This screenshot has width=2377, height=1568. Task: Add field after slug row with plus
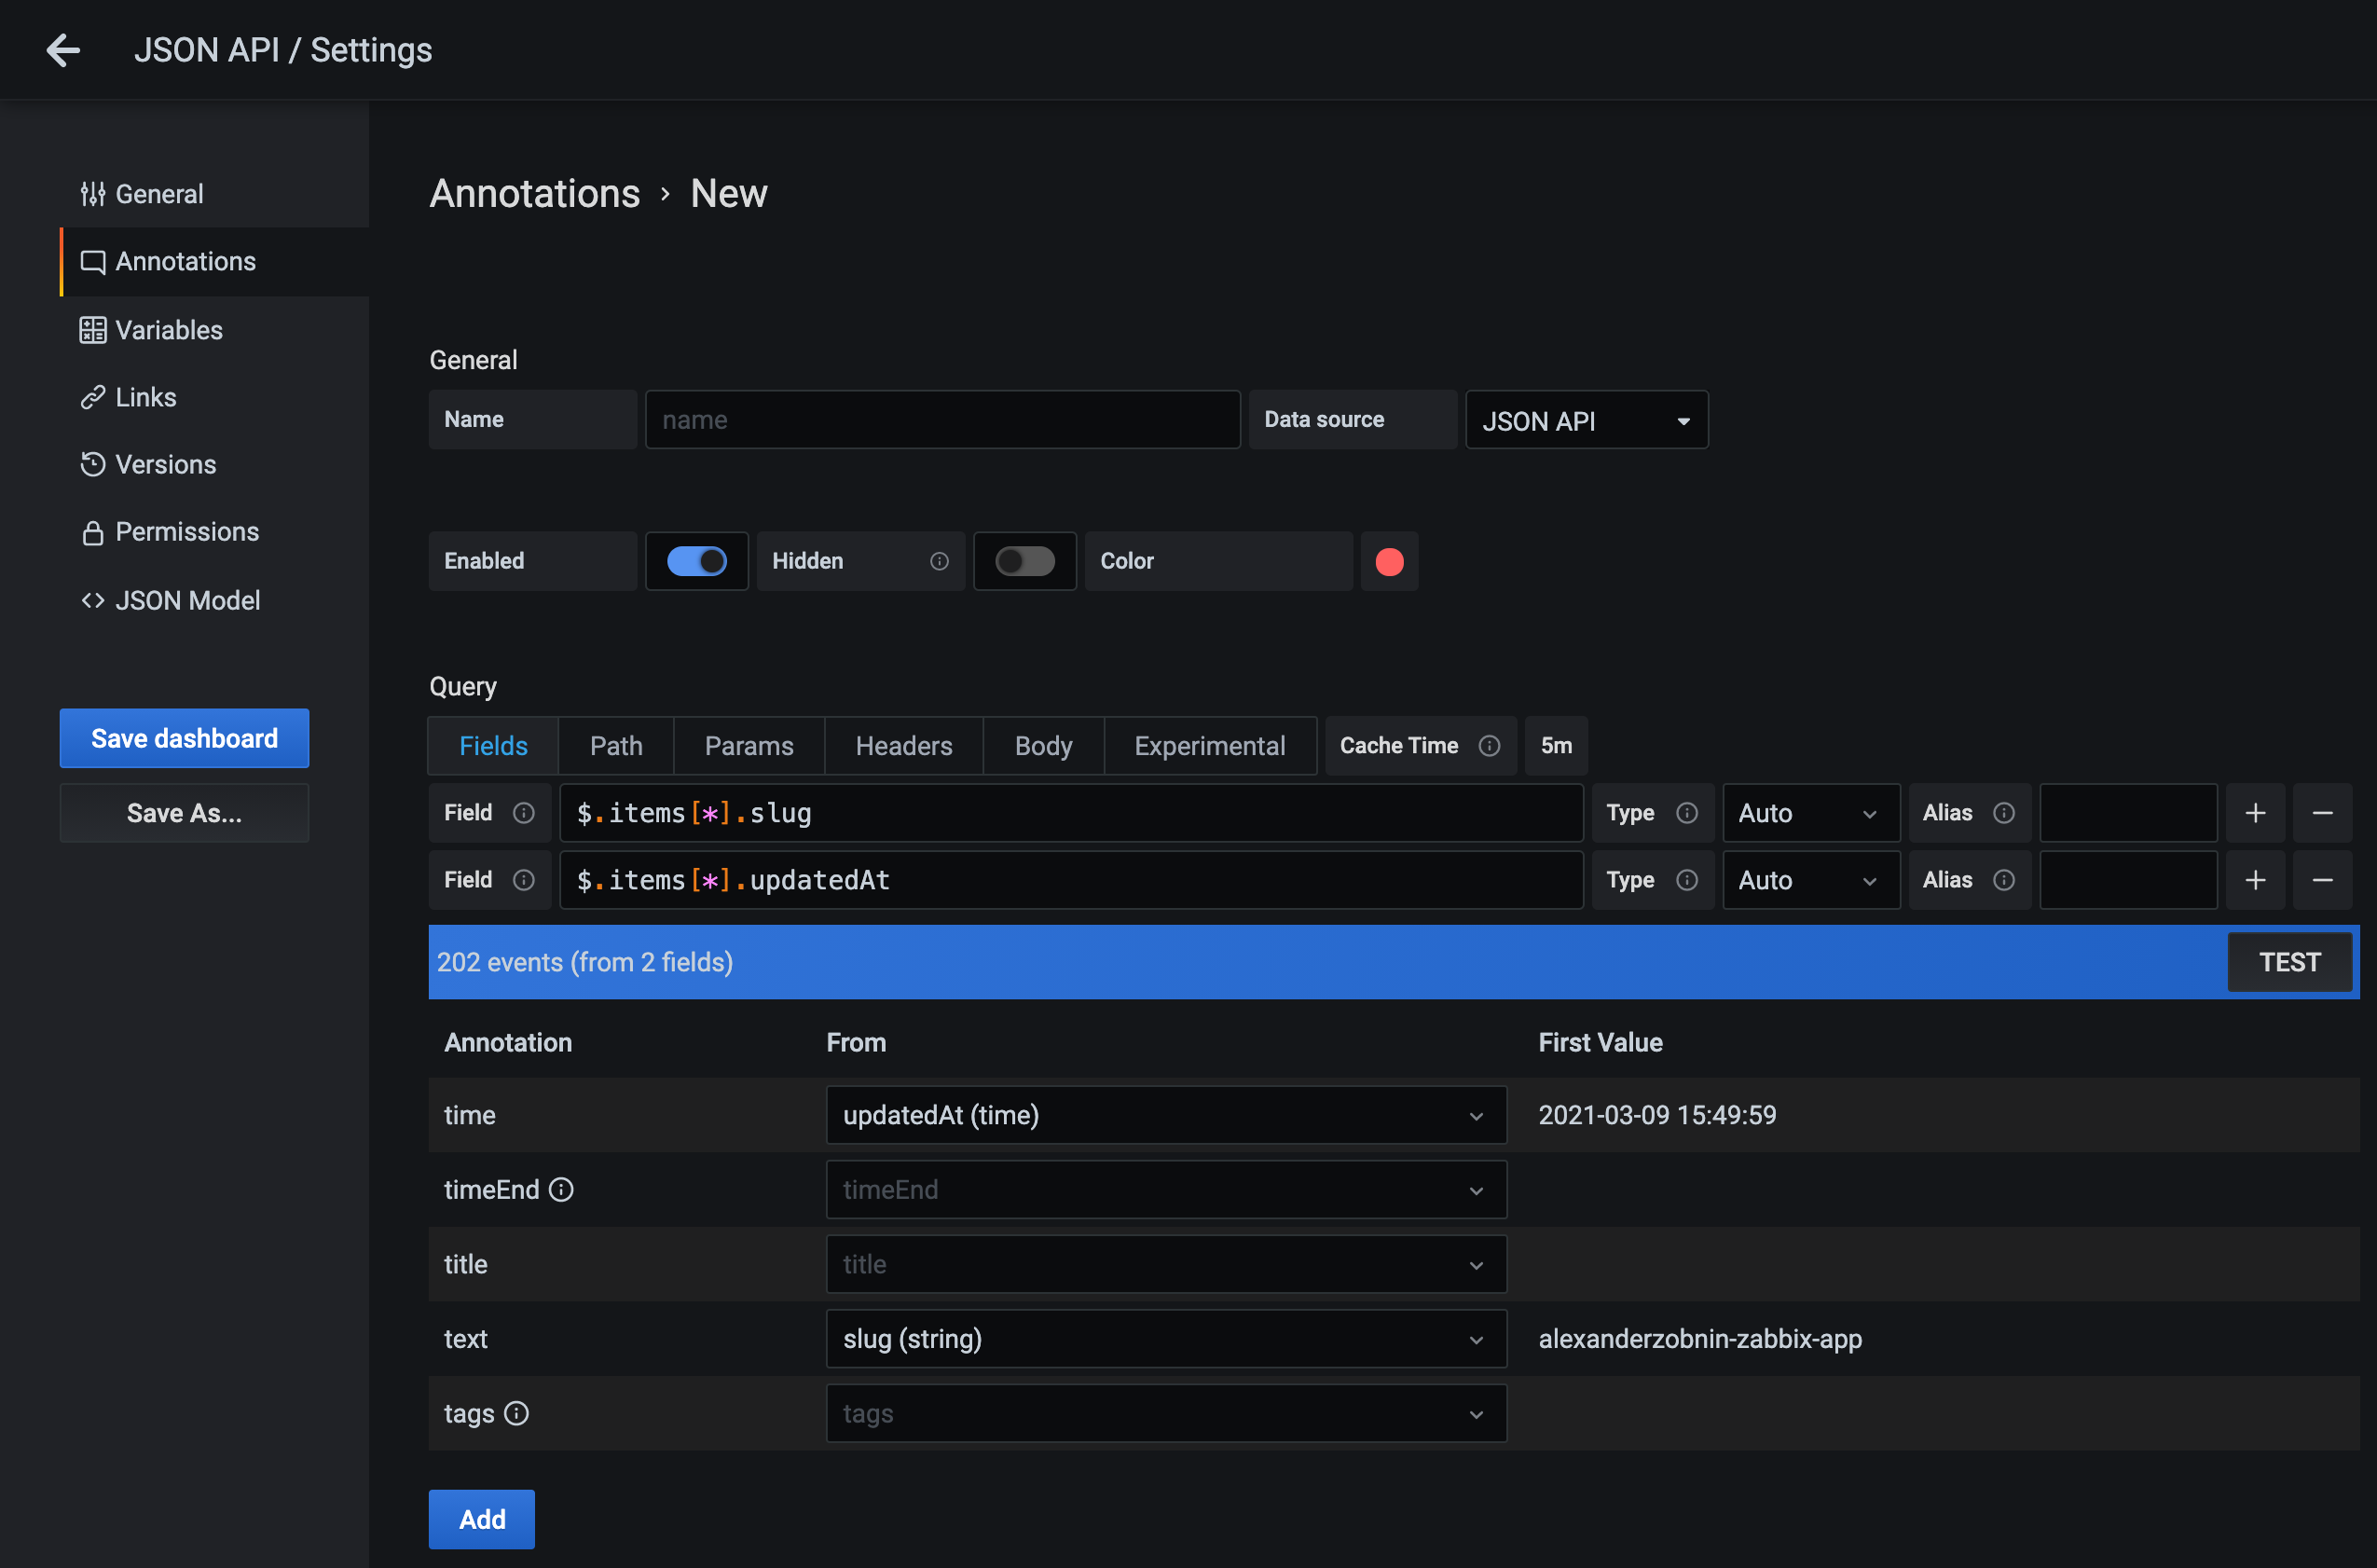tap(2255, 813)
